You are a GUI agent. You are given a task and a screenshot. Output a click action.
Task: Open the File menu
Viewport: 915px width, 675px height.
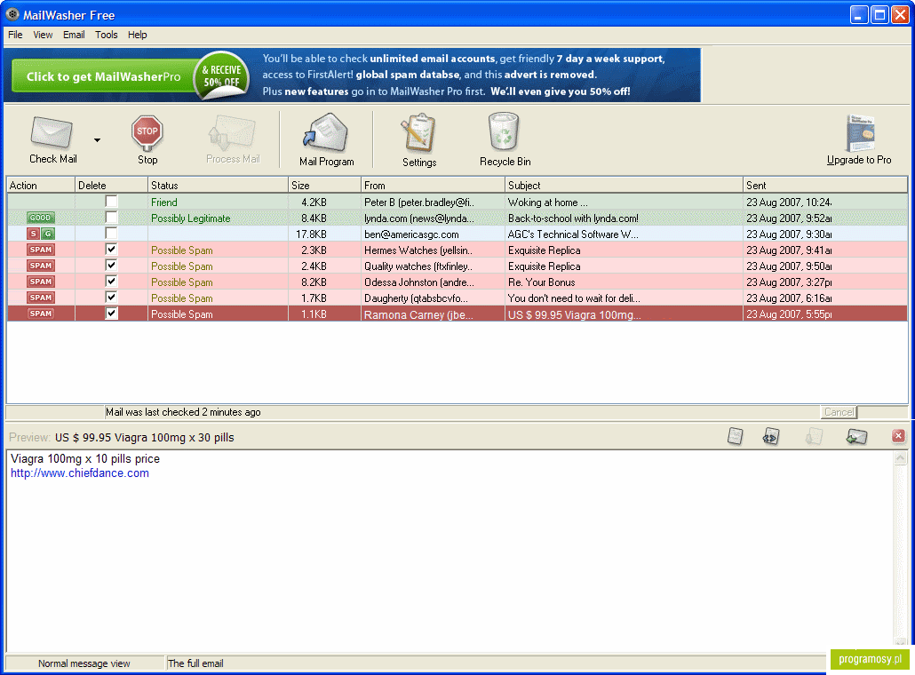[15, 35]
